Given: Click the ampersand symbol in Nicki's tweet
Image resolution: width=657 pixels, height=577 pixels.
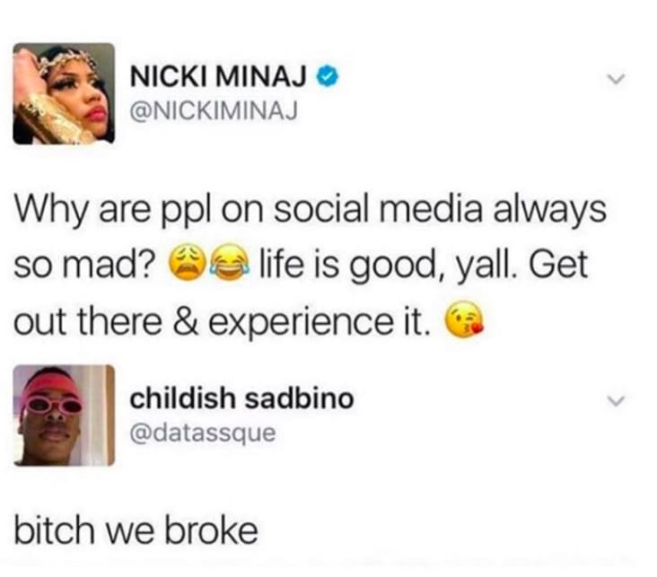Looking at the screenshot, I should (185, 321).
